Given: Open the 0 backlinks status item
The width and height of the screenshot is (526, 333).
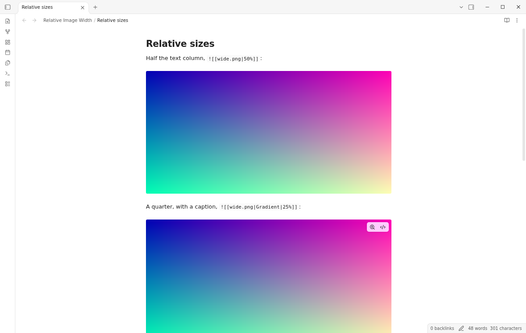Looking at the screenshot, I should tap(442, 328).
